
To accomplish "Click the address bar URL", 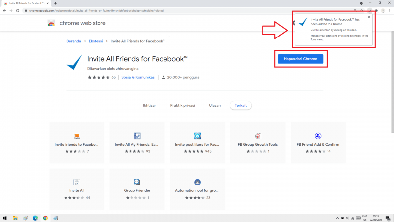I will click(x=96, y=11).
